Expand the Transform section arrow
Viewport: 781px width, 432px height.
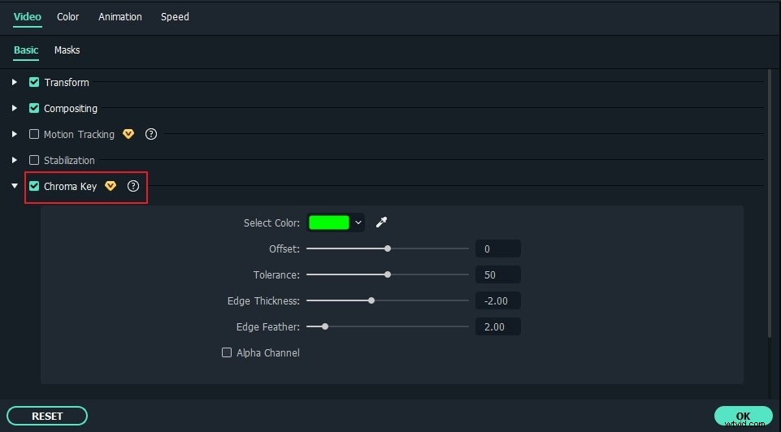click(x=15, y=82)
